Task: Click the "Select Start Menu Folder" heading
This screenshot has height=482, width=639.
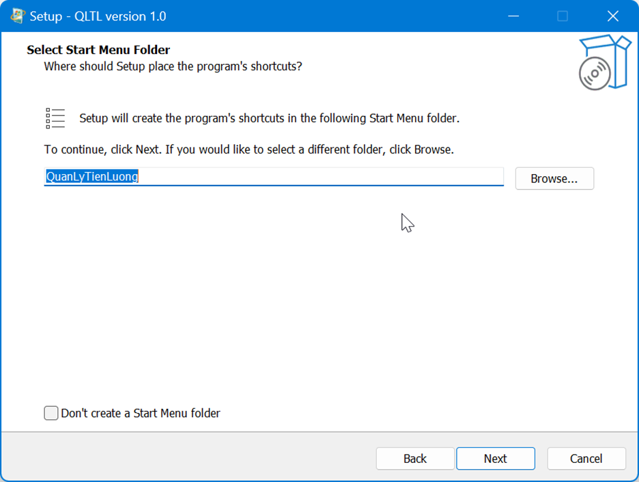Action: pyautogui.click(x=98, y=50)
